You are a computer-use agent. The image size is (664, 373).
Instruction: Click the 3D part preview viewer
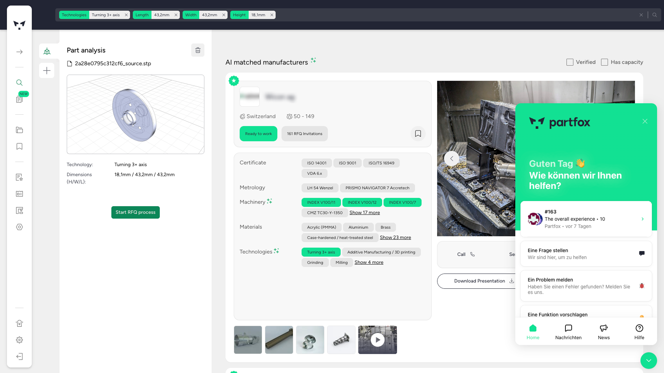tap(136, 114)
